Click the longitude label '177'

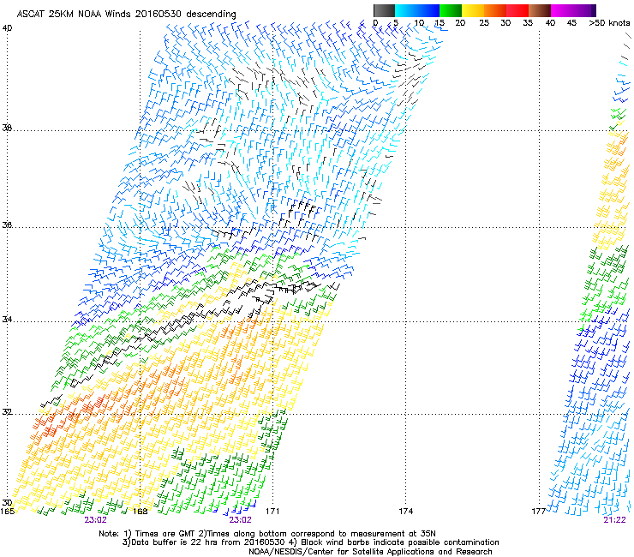pos(539,512)
